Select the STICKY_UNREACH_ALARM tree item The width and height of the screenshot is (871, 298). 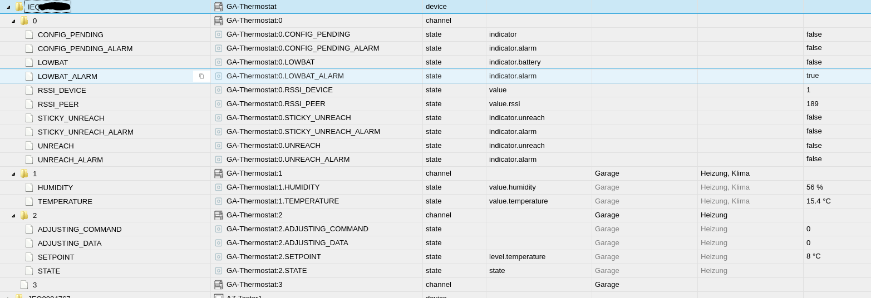pos(85,132)
